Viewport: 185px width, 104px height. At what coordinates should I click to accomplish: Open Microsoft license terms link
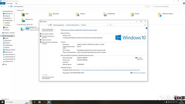[x=110, y=70]
